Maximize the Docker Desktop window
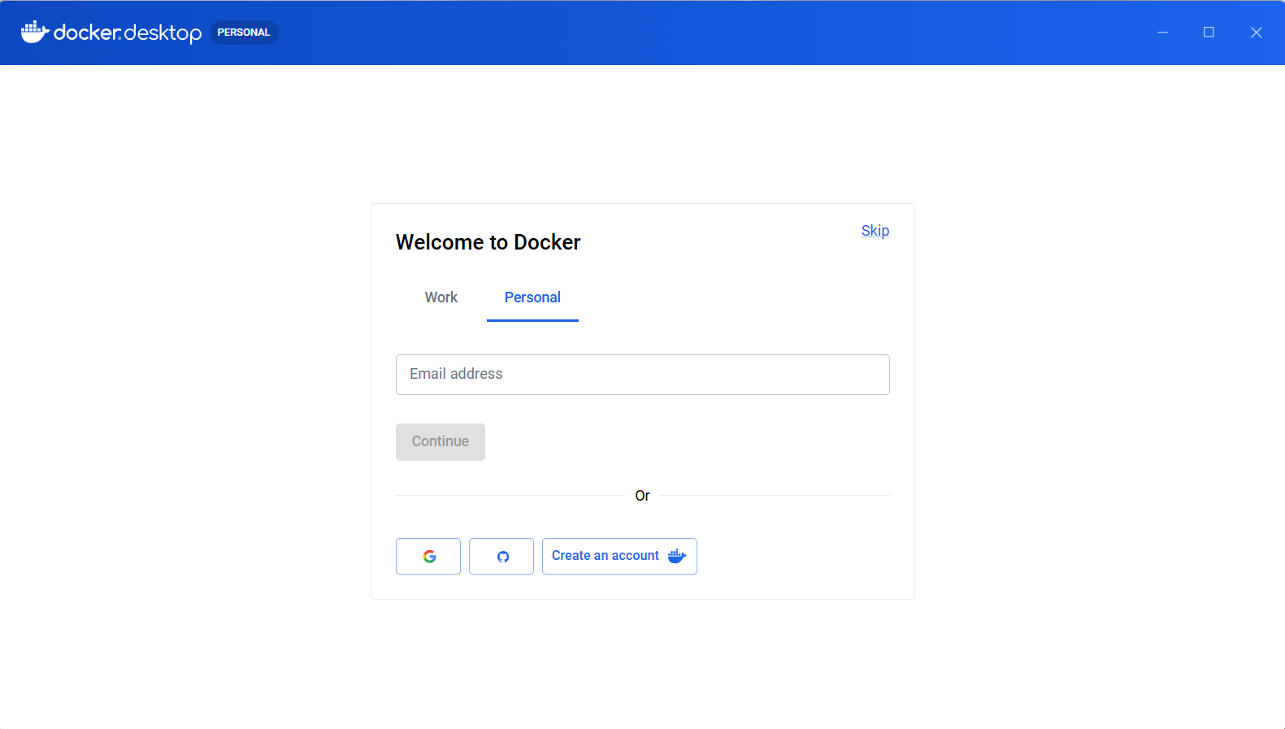1285x729 pixels. coord(1209,33)
